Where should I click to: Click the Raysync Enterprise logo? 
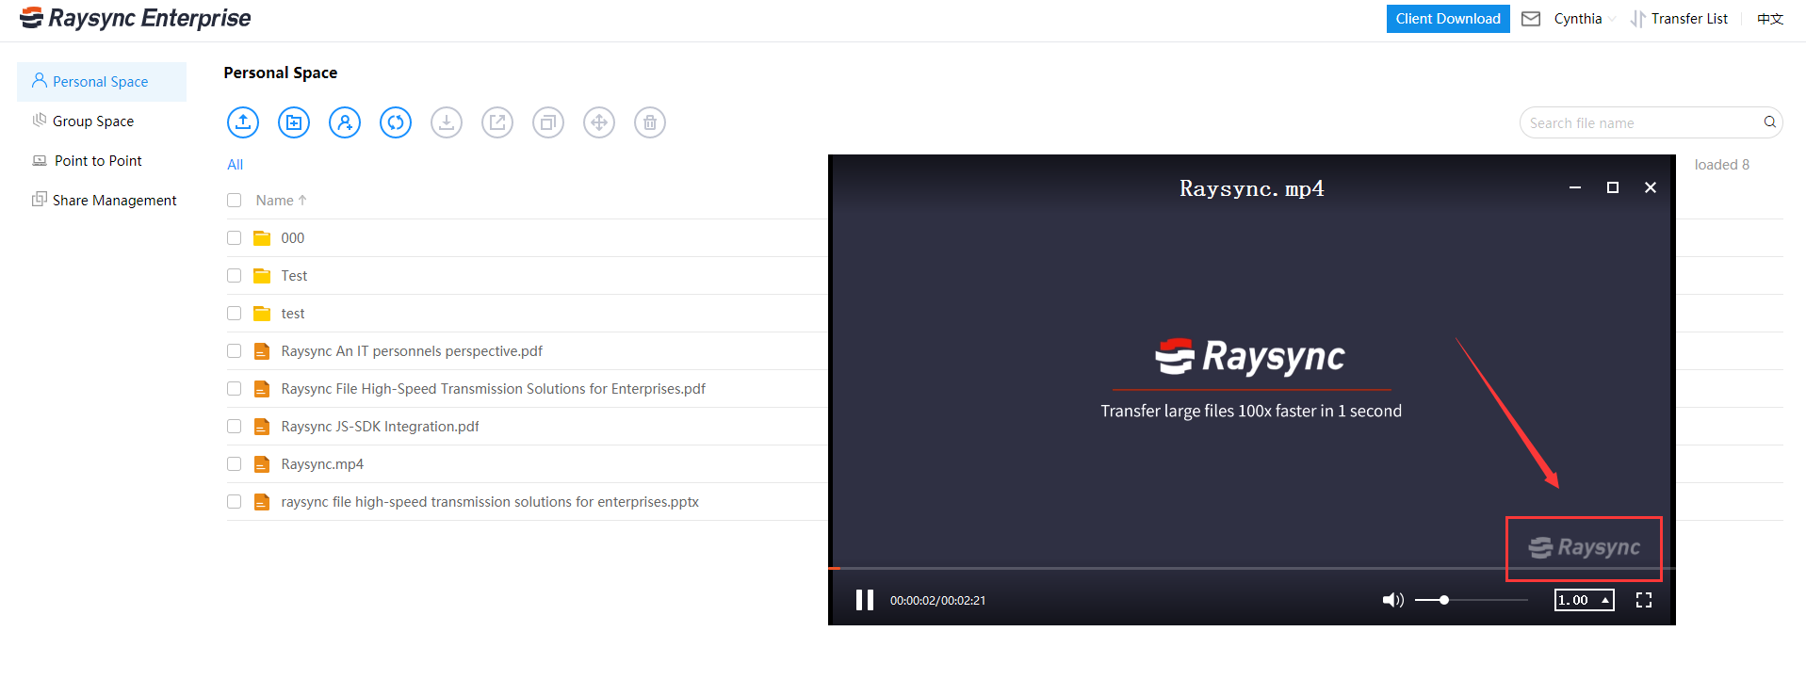[x=136, y=18]
